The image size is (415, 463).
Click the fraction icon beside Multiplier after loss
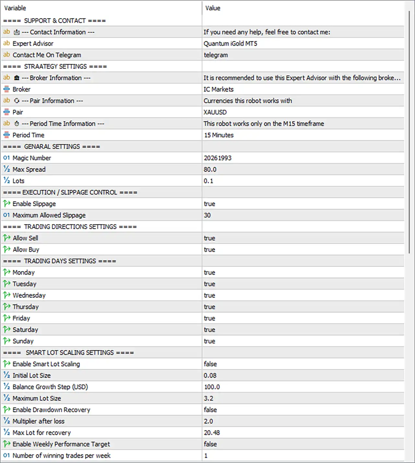pyautogui.click(x=6, y=421)
